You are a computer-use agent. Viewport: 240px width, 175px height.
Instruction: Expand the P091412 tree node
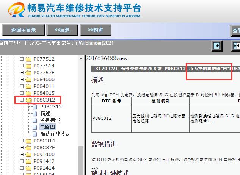(22, 161)
